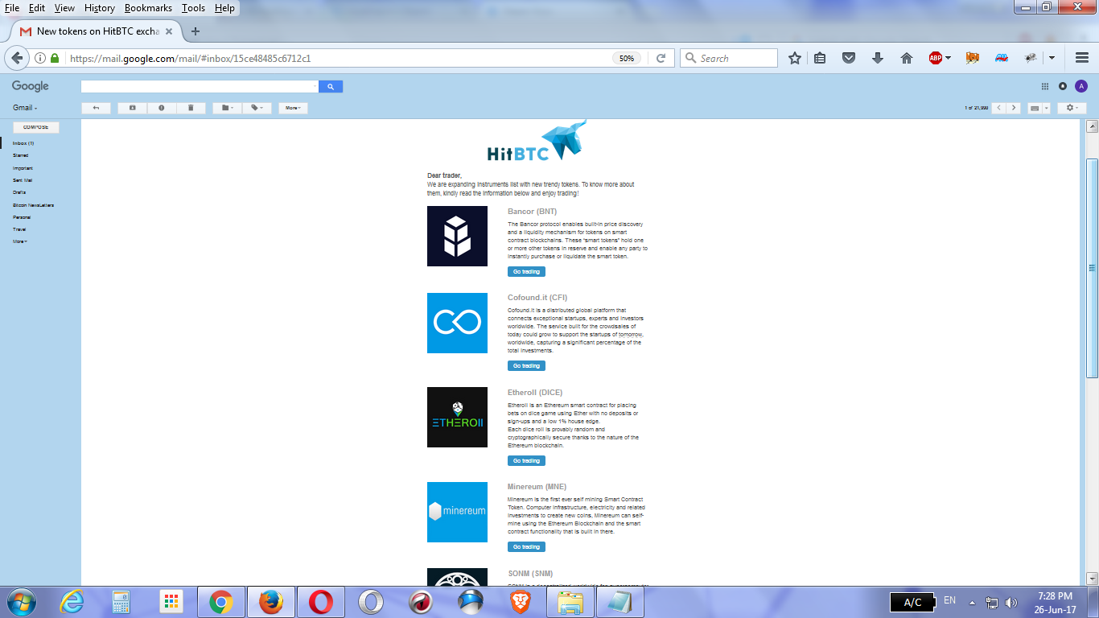Expand the Gmail product dropdown
This screenshot has height=618, width=1099.
click(25, 108)
